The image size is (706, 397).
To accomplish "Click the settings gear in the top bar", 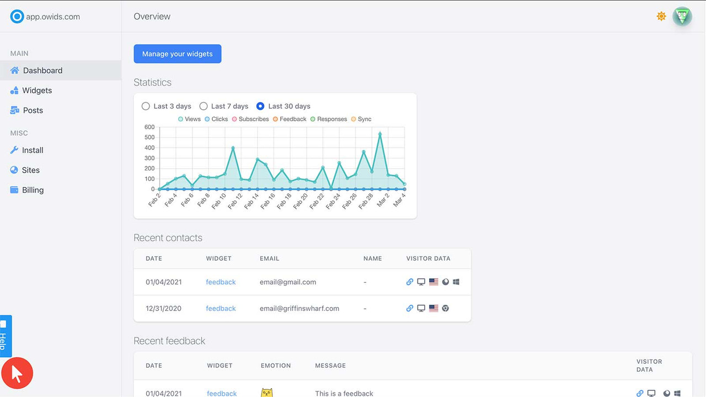I will 661,16.
